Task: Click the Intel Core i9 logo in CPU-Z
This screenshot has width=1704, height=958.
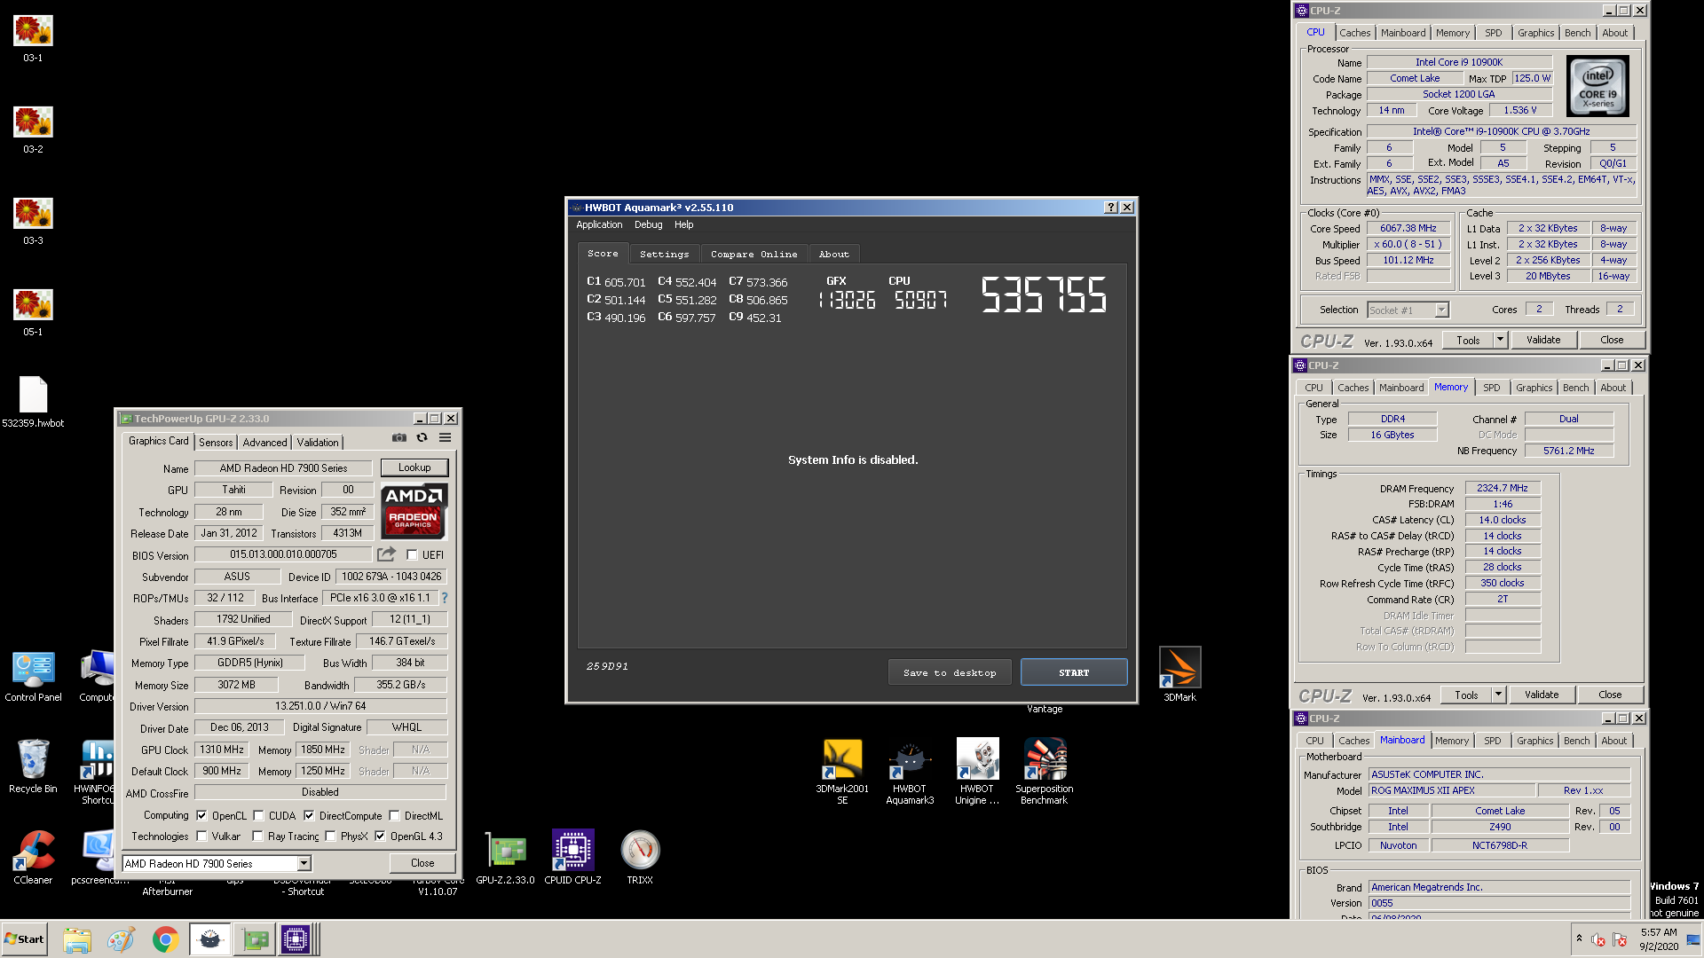Action: click(1597, 86)
